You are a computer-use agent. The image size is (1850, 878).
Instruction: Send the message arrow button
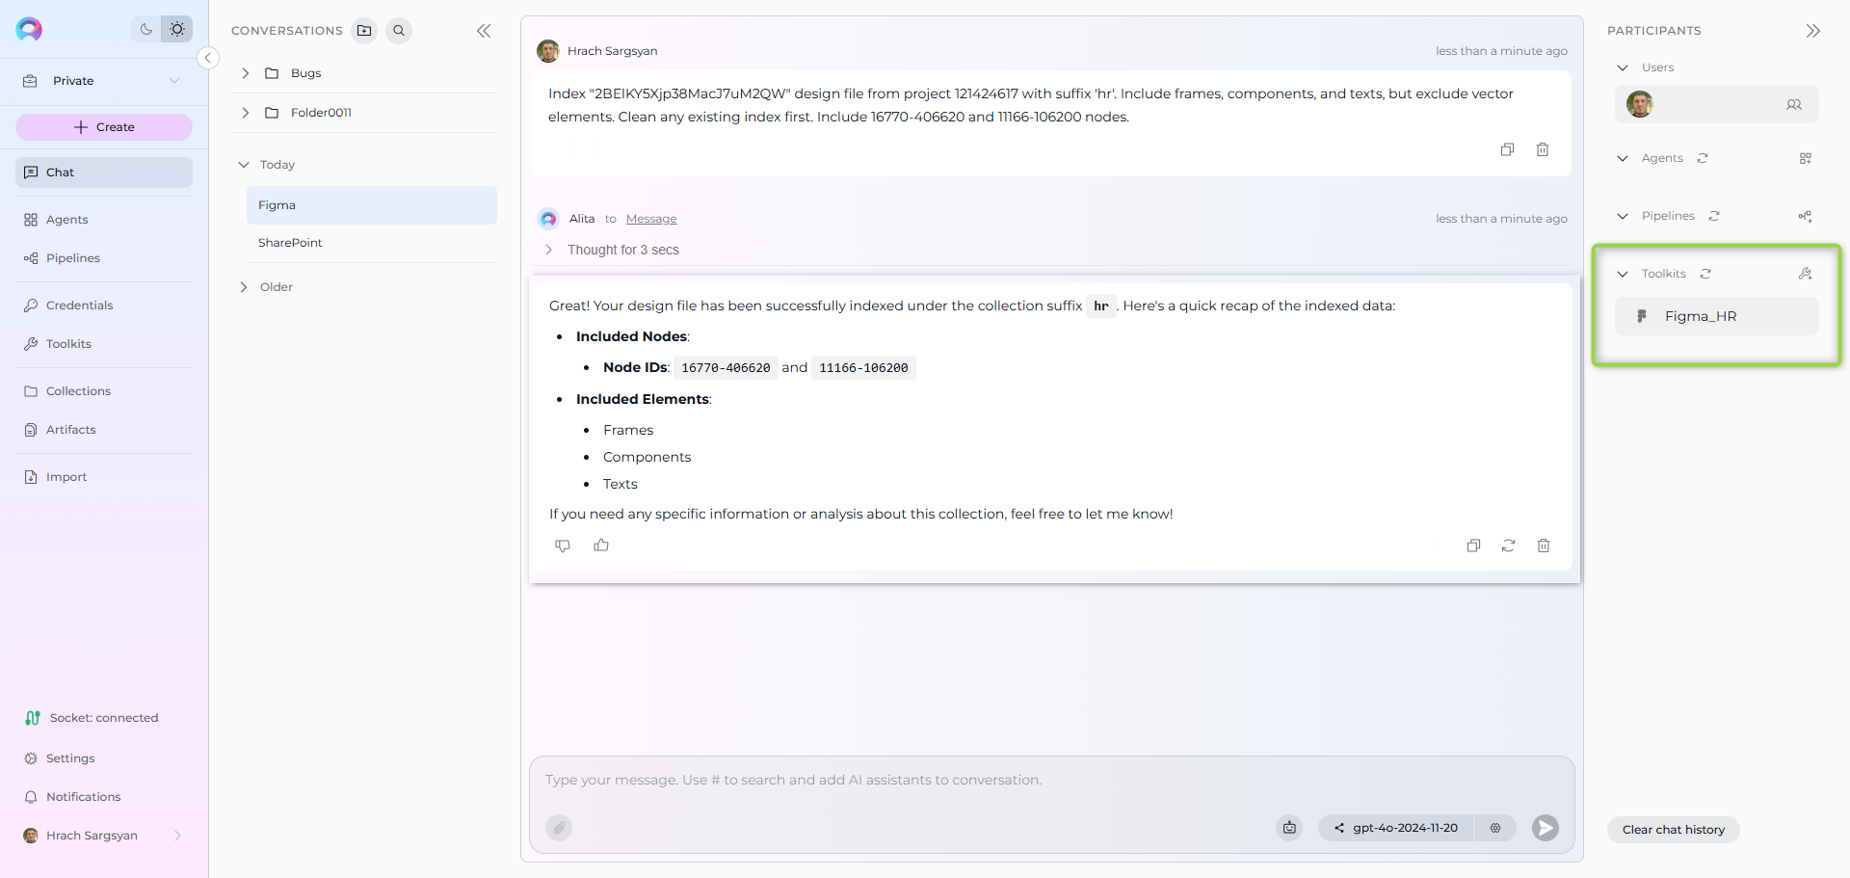(x=1546, y=828)
